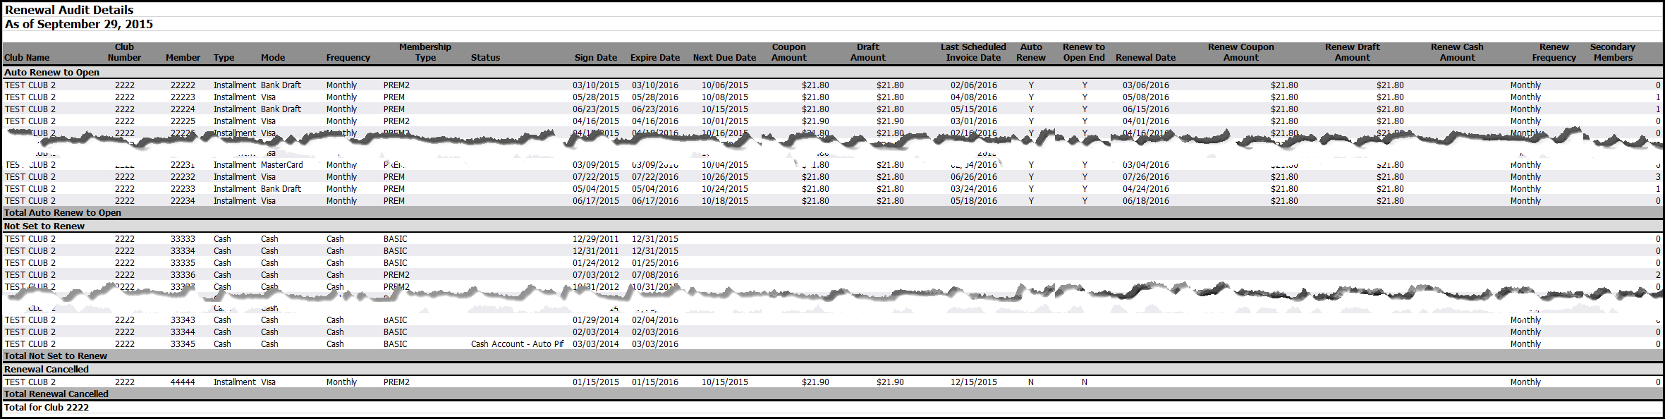Image resolution: width=1665 pixels, height=419 pixels.
Task: Click the Cash Account - Auto Pif status
Action: click(517, 344)
